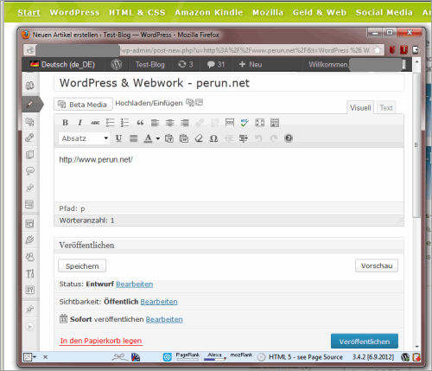
Task: Apply strikethrough formatting
Action: pos(95,123)
